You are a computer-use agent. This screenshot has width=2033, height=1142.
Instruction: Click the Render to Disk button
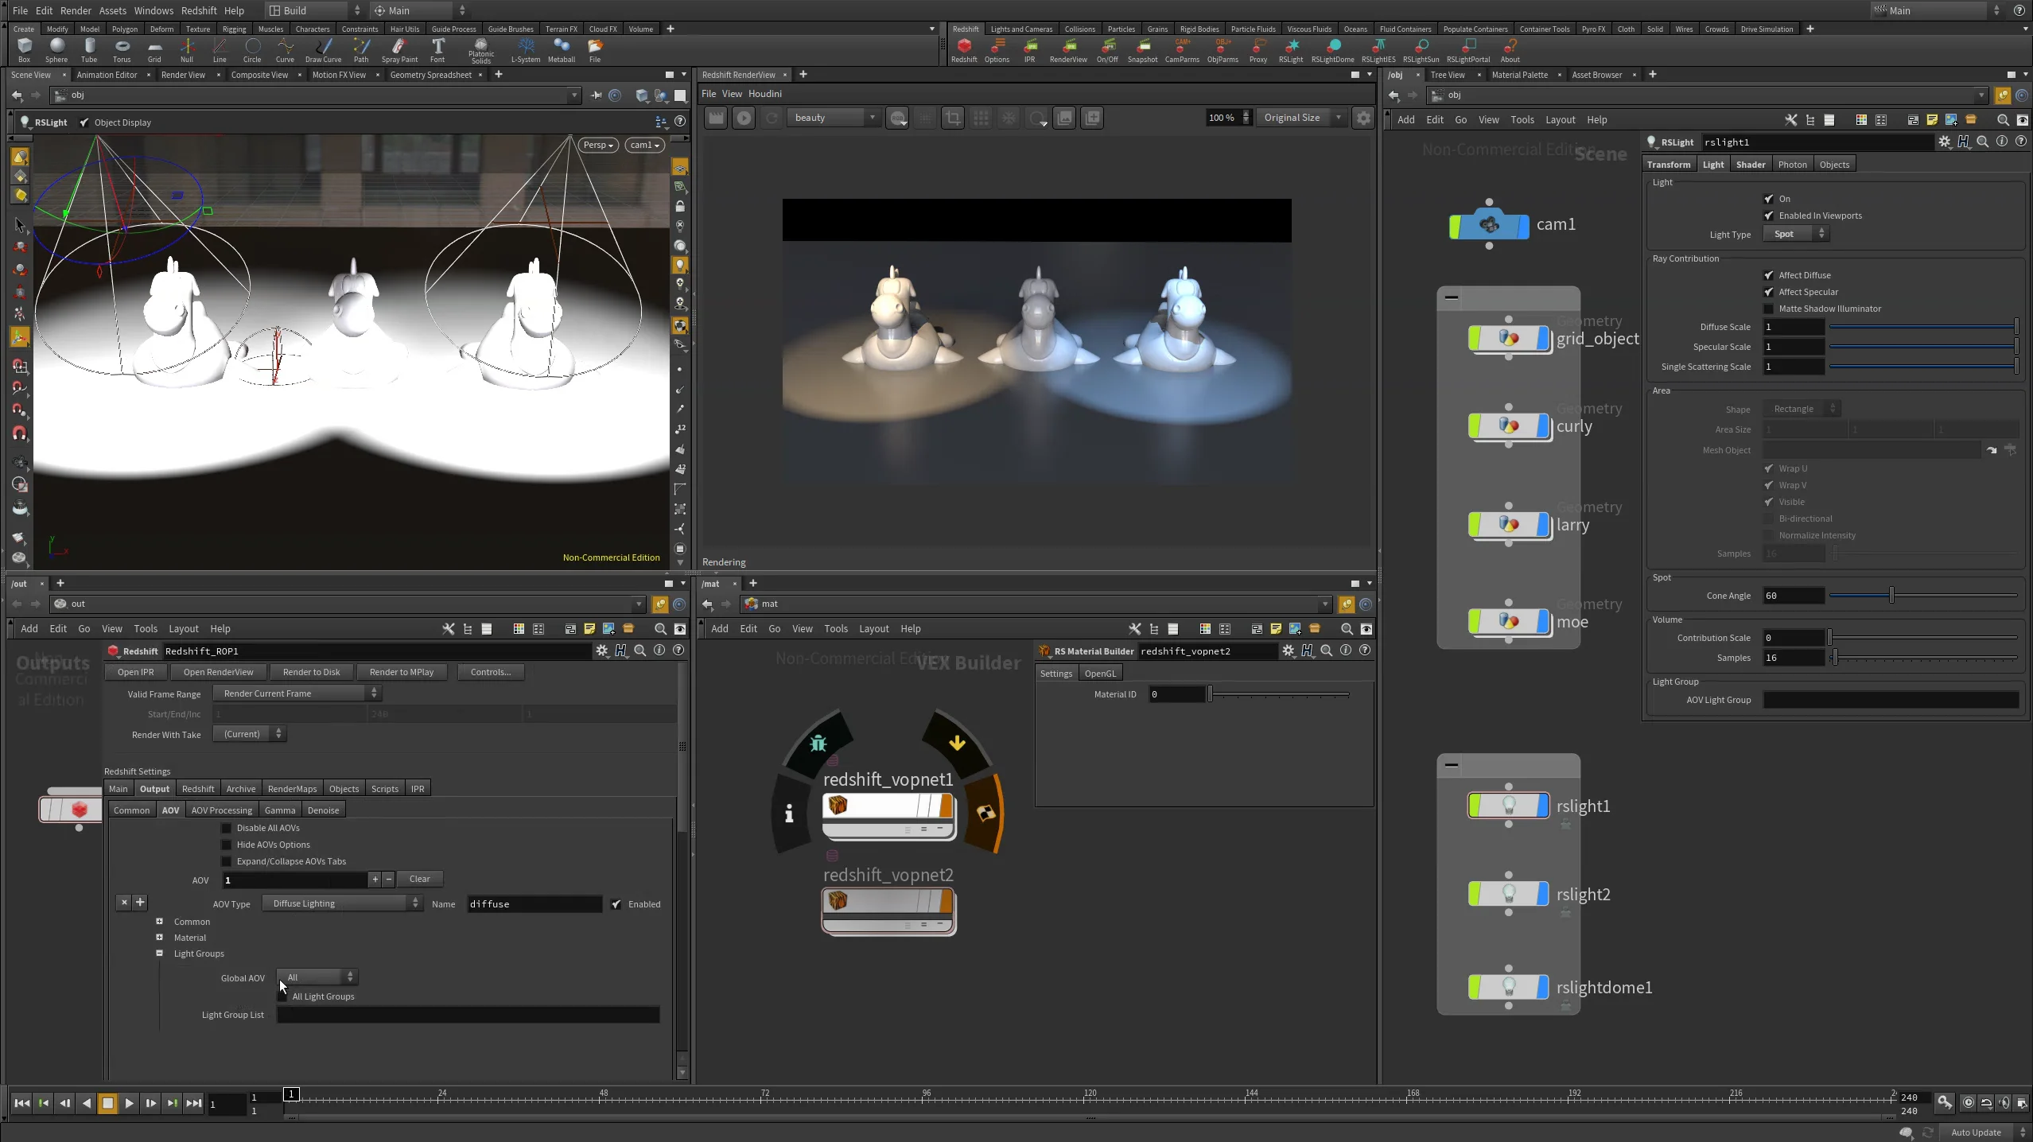point(311,671)
